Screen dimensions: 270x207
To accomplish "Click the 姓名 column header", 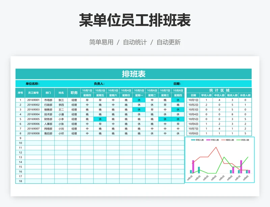I will 61,93.
